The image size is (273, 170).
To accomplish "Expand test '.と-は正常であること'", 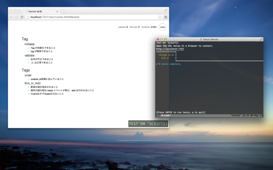I will coord(41,63).
